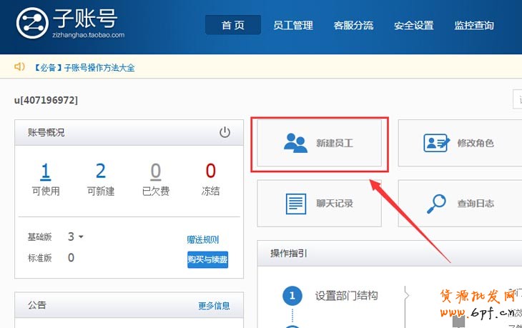
Task: Click the 查询日志 magnifier icon
Action: (x=436, y=204)
